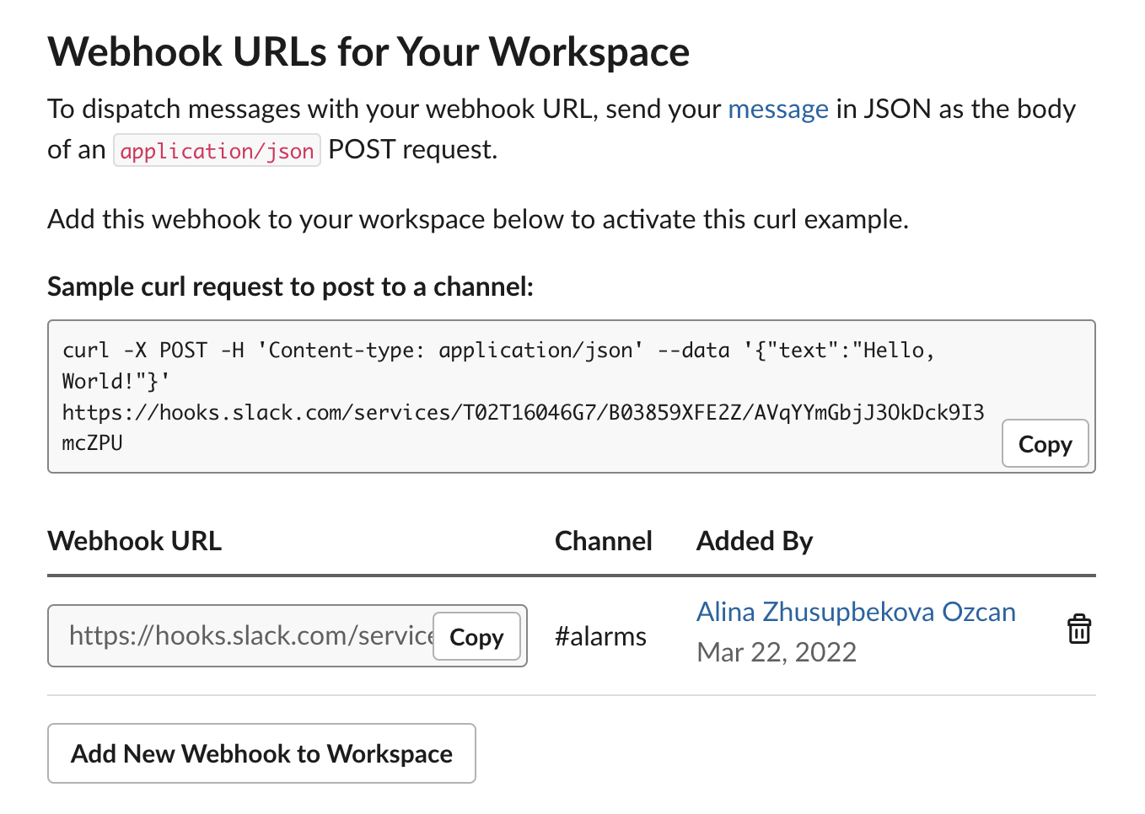1145x814 pixels.
Task: Open Alina Zhusupbekova Ozcan's profile link
Action: [856, 612]
